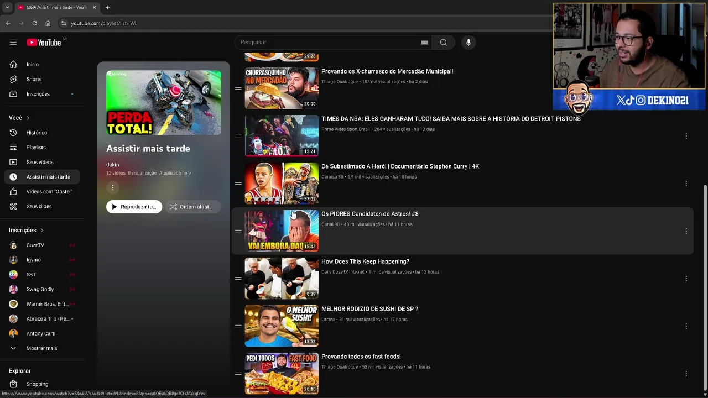Screen dimensions: 708x398
Task: Open the Churrasquinho no Mercadão video thumbnail
Action: coord(282,88)
